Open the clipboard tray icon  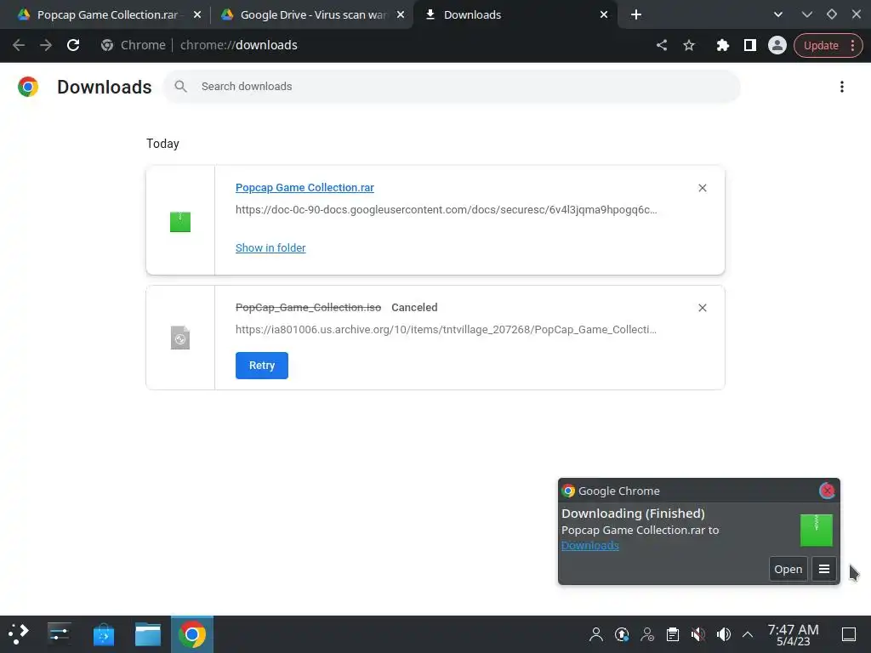tap(673, 634)
